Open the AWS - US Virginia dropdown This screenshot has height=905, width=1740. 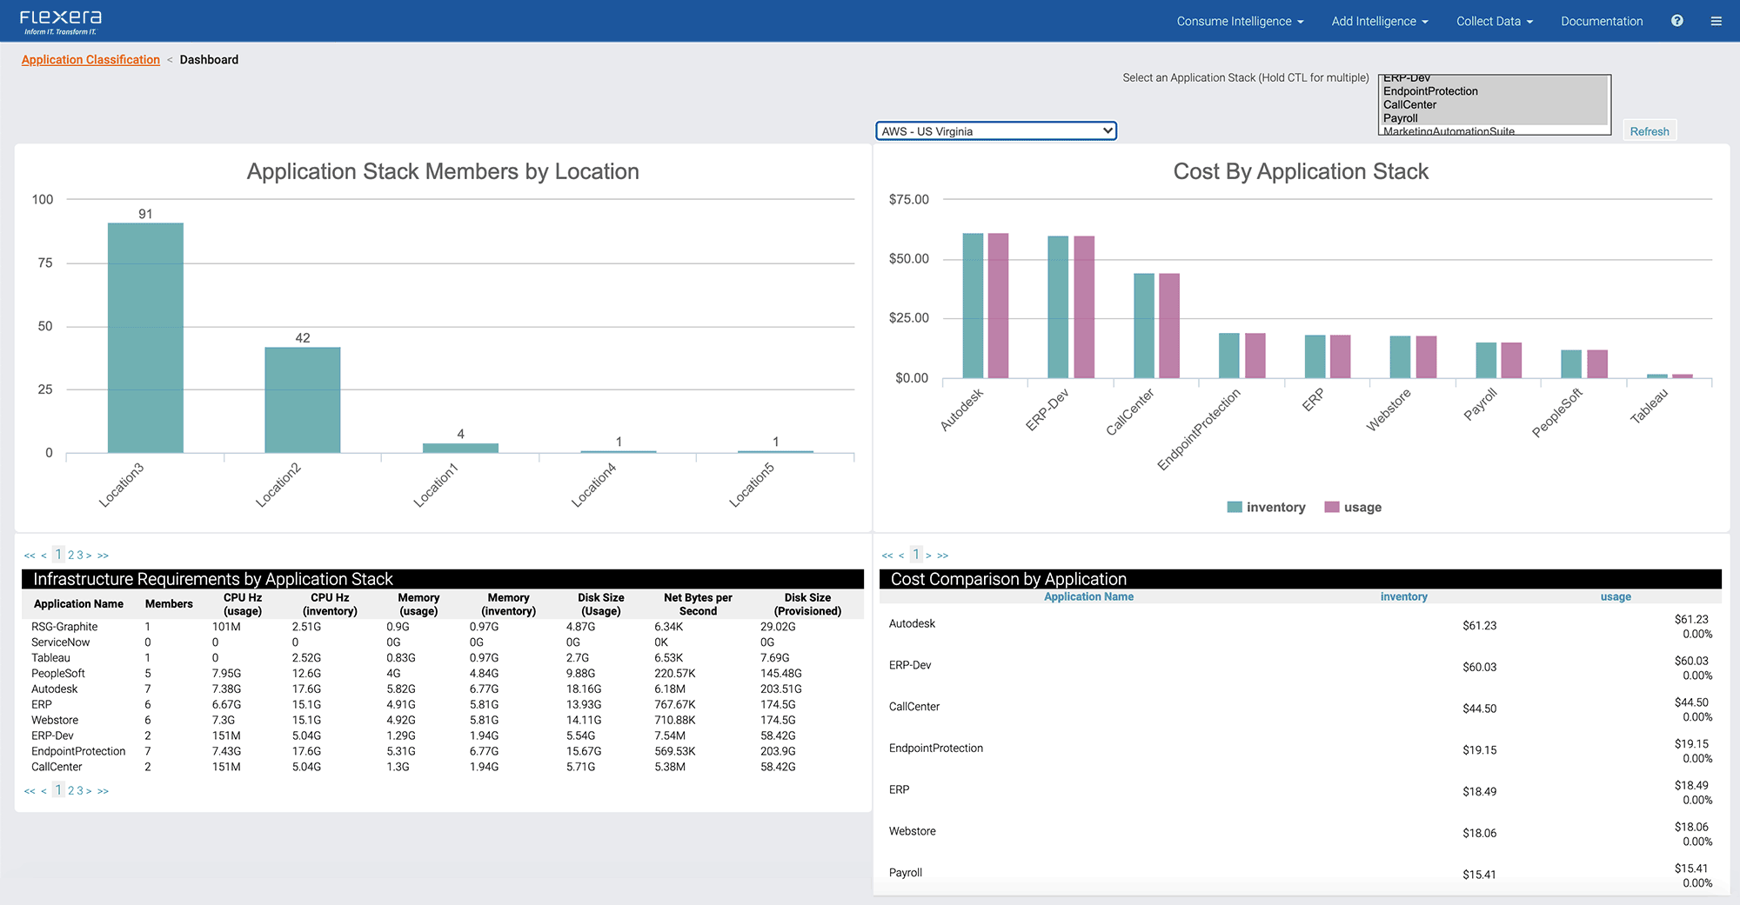[995, 131]
